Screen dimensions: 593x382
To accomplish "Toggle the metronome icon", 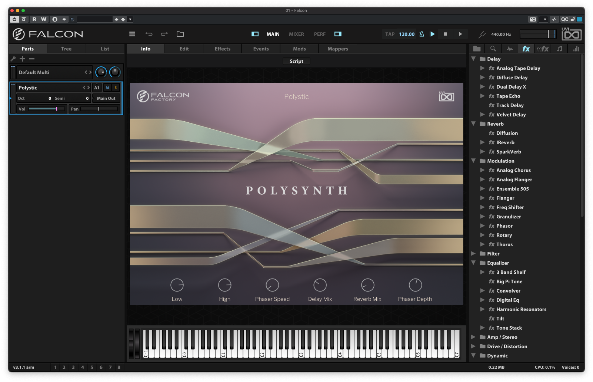I will [x=422, y=34].
